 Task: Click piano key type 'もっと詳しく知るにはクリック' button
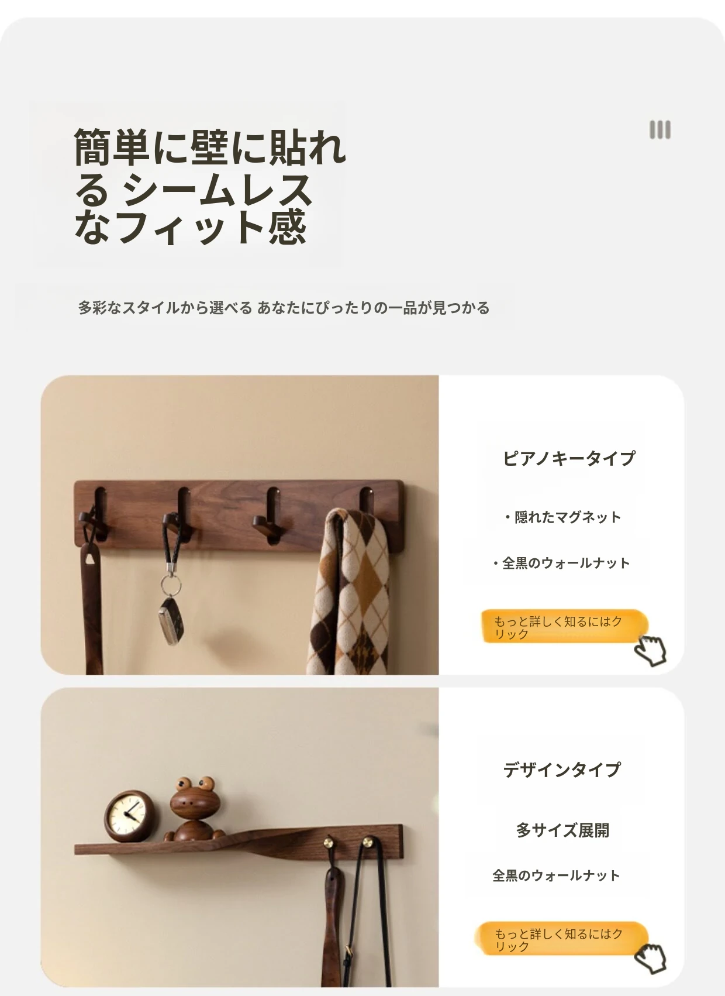[x=564, y=627]
